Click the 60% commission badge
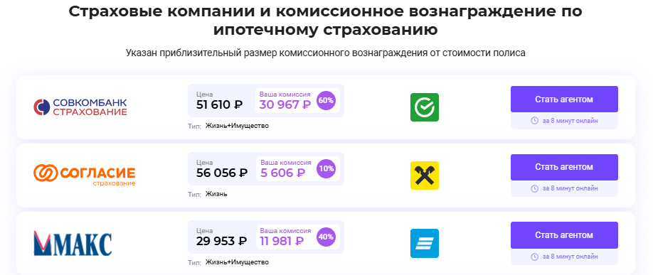 [326, 101]
